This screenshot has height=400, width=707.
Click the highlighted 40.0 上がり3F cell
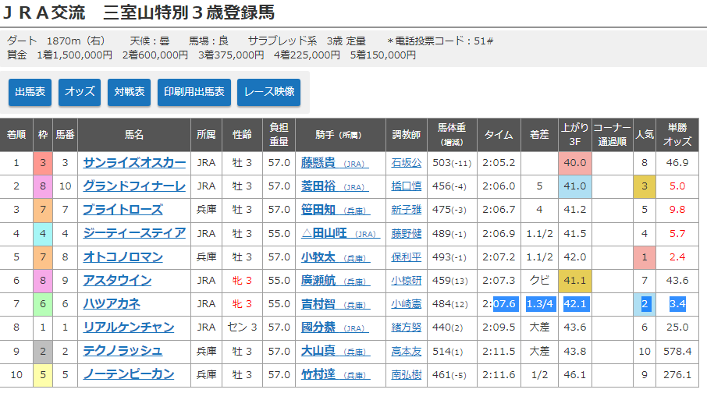(574, 163)
